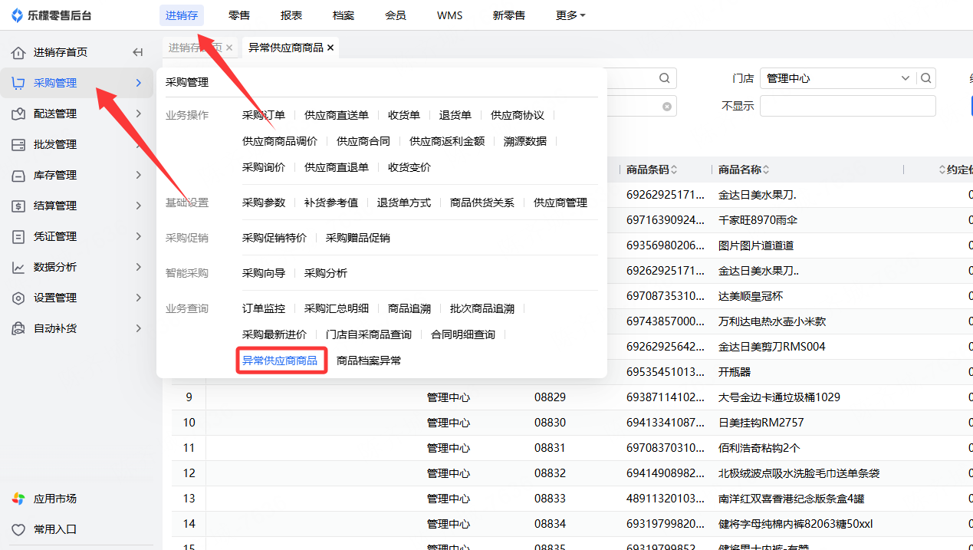Click the 采购管理 shopping cart icon
Screen dimensions: 973x550
pyautogui.click(x=18, y=83)
